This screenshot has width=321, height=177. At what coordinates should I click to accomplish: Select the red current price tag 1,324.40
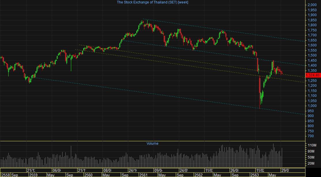[312, 76]
